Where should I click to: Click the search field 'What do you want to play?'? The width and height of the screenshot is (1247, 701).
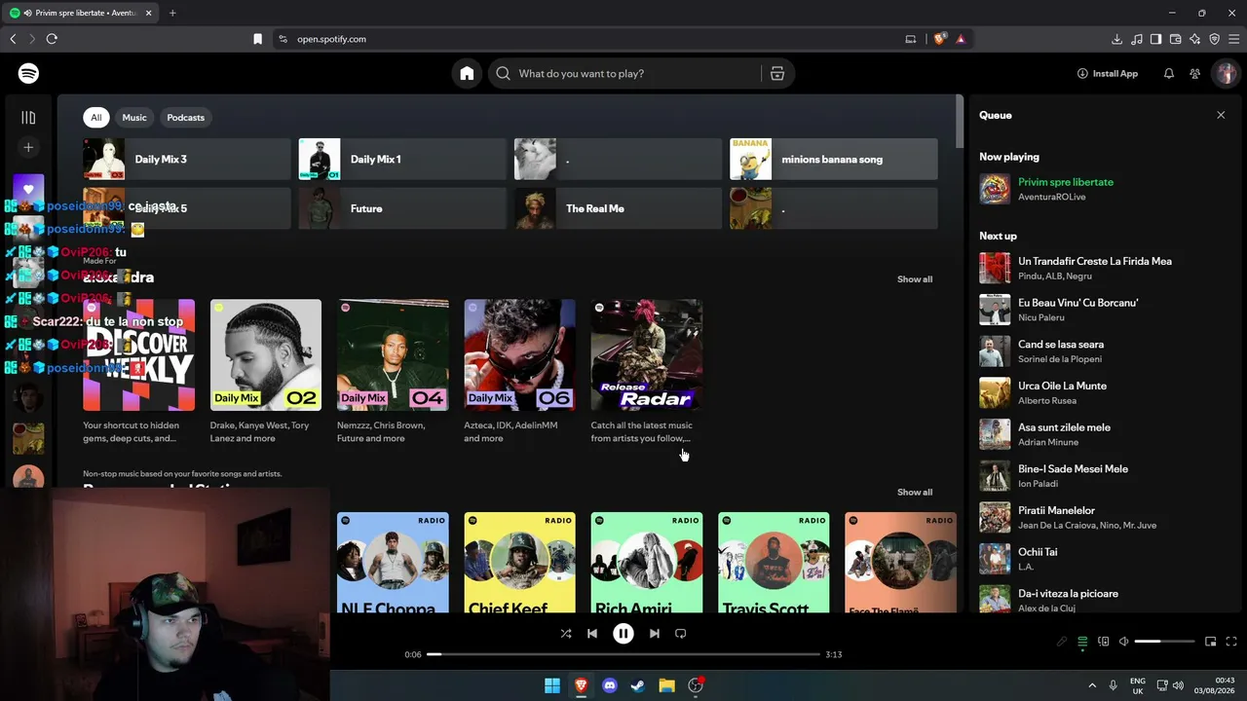click(623, 73)
